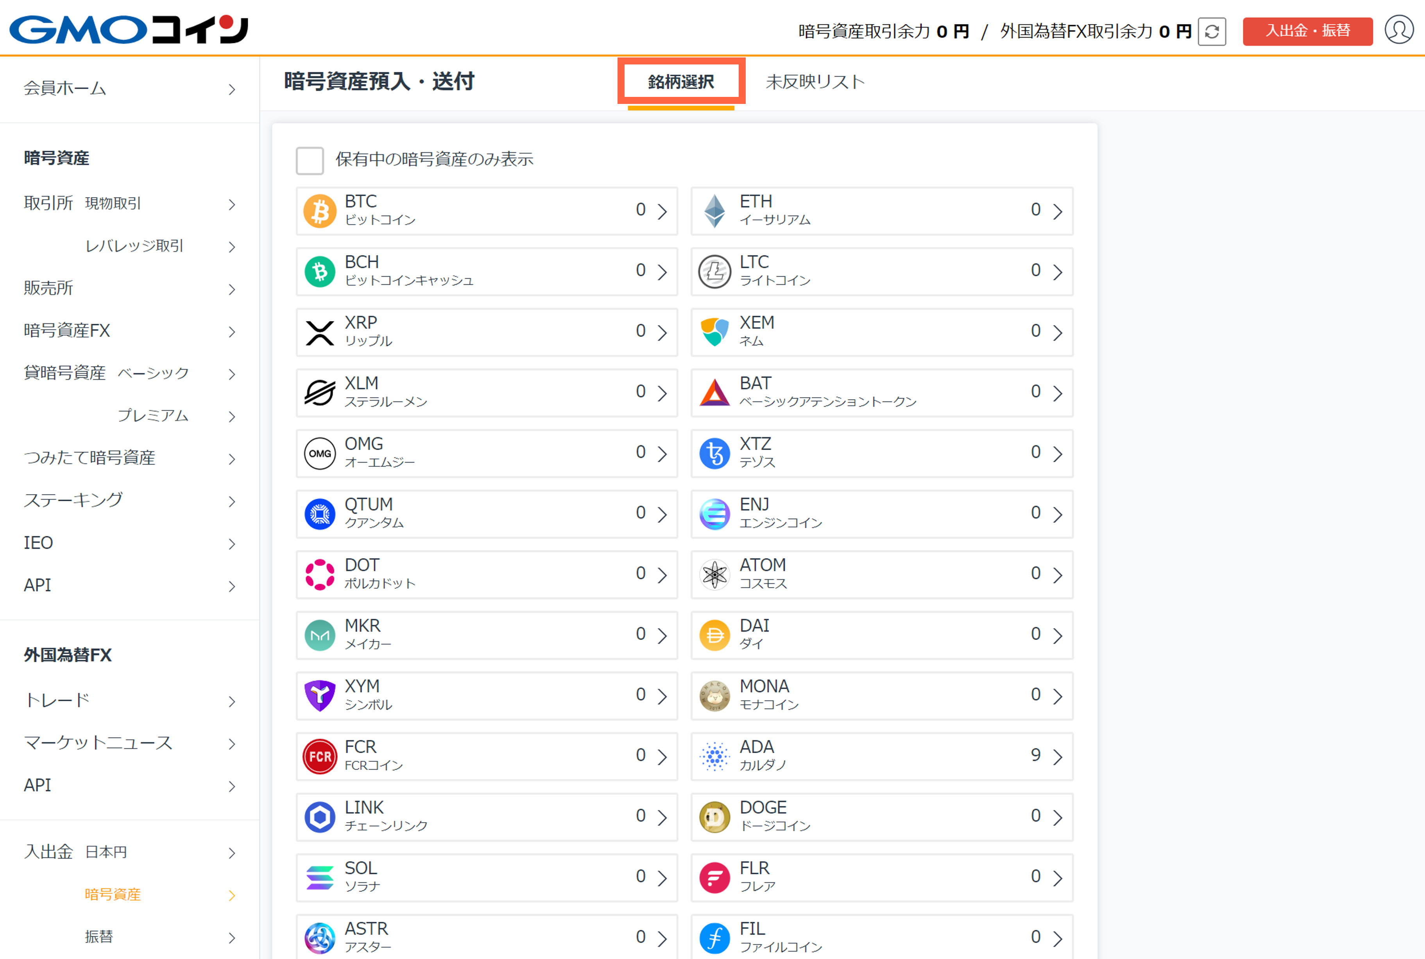The width and height of the screenshot is (1425, 959).
Task: Open API under 外国為替FX section
Action: click(x=129, y=785)
